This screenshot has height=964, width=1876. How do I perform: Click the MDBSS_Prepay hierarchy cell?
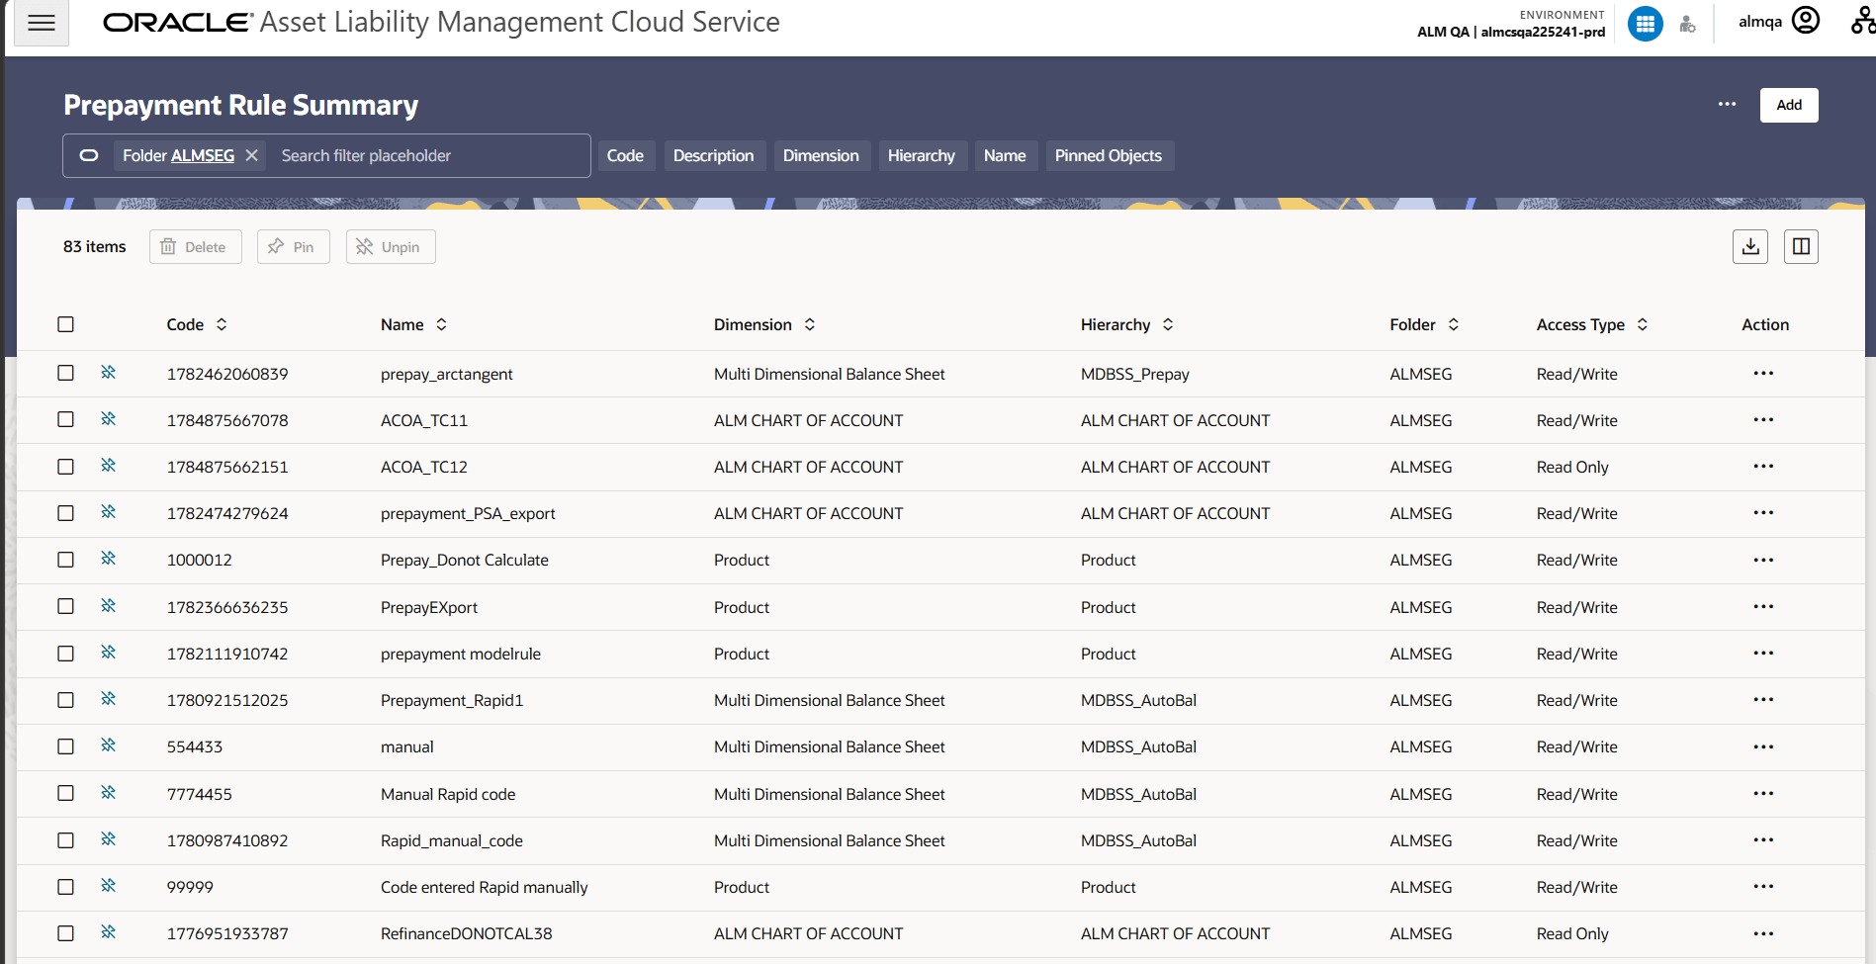point(1135,374)
